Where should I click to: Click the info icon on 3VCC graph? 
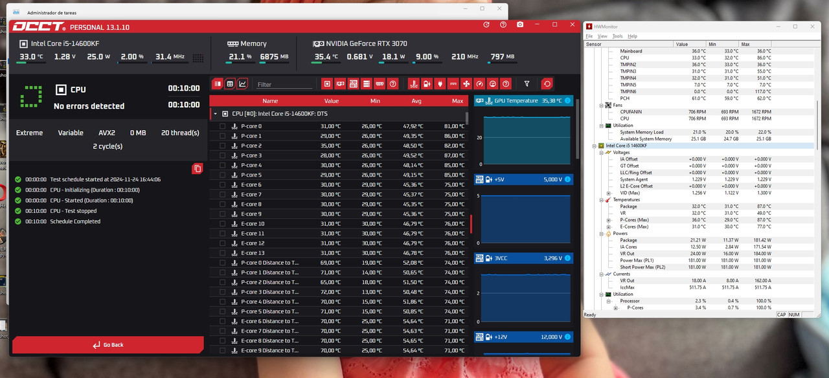[567, 258]
